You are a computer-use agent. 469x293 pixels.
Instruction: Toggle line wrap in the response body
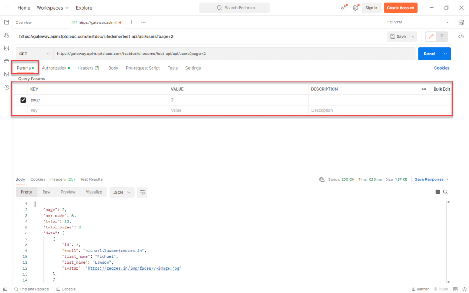(x=142, y=192)
